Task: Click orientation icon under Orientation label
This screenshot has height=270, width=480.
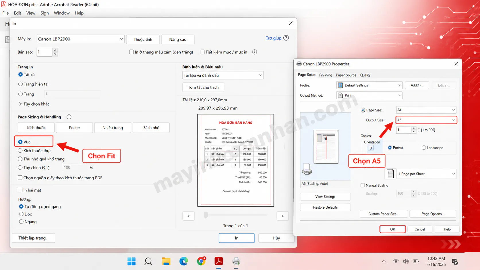Action: (x=371, y=148)
